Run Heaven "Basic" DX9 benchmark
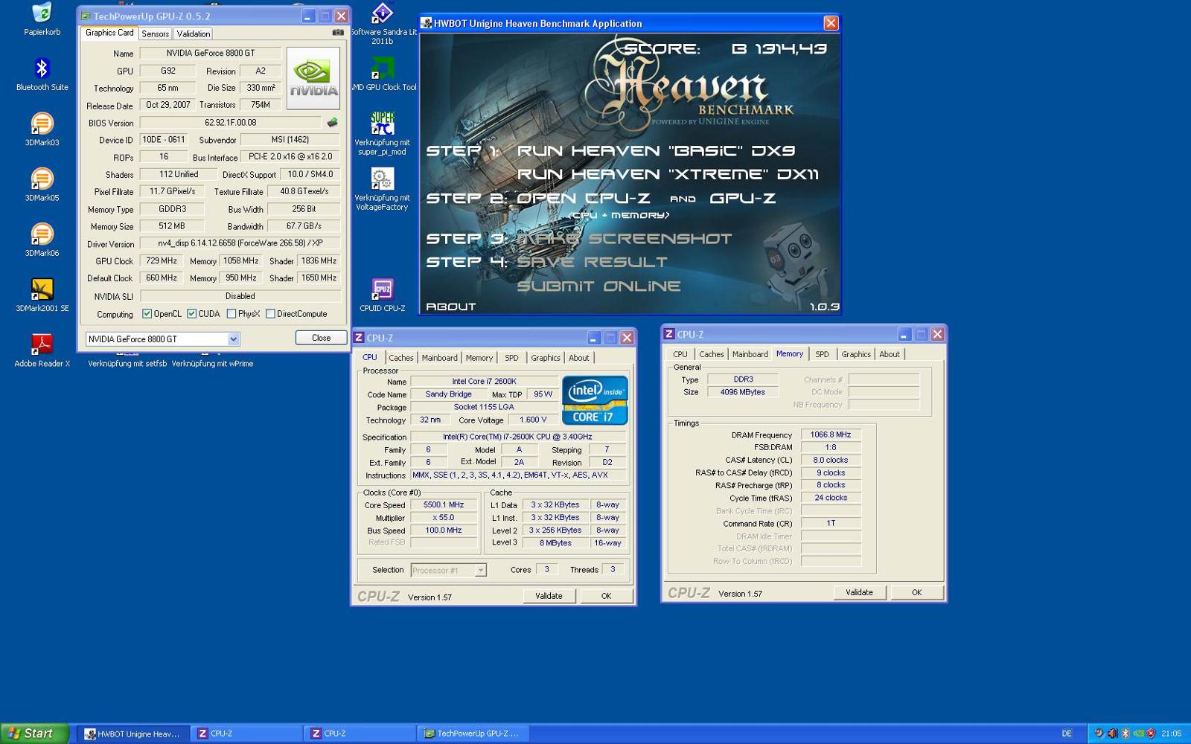Screen dimensions: 1191x744 click(x=656, y=150)
